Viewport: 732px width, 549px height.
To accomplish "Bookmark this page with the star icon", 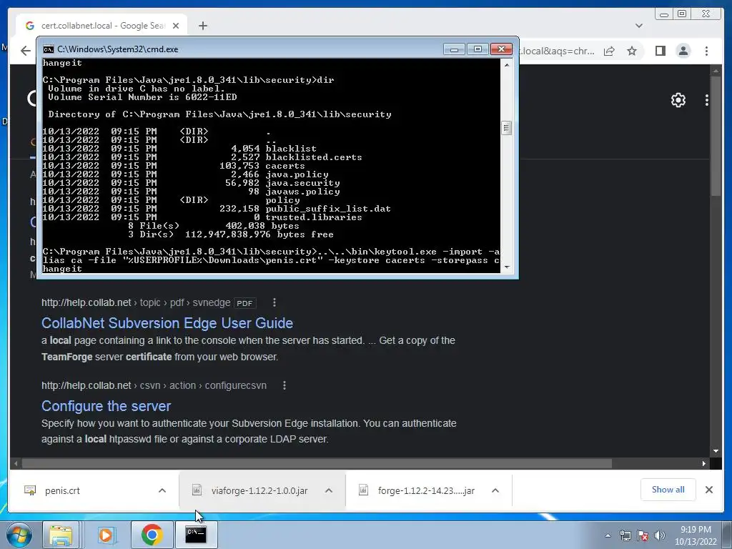I will coord(632,51).
